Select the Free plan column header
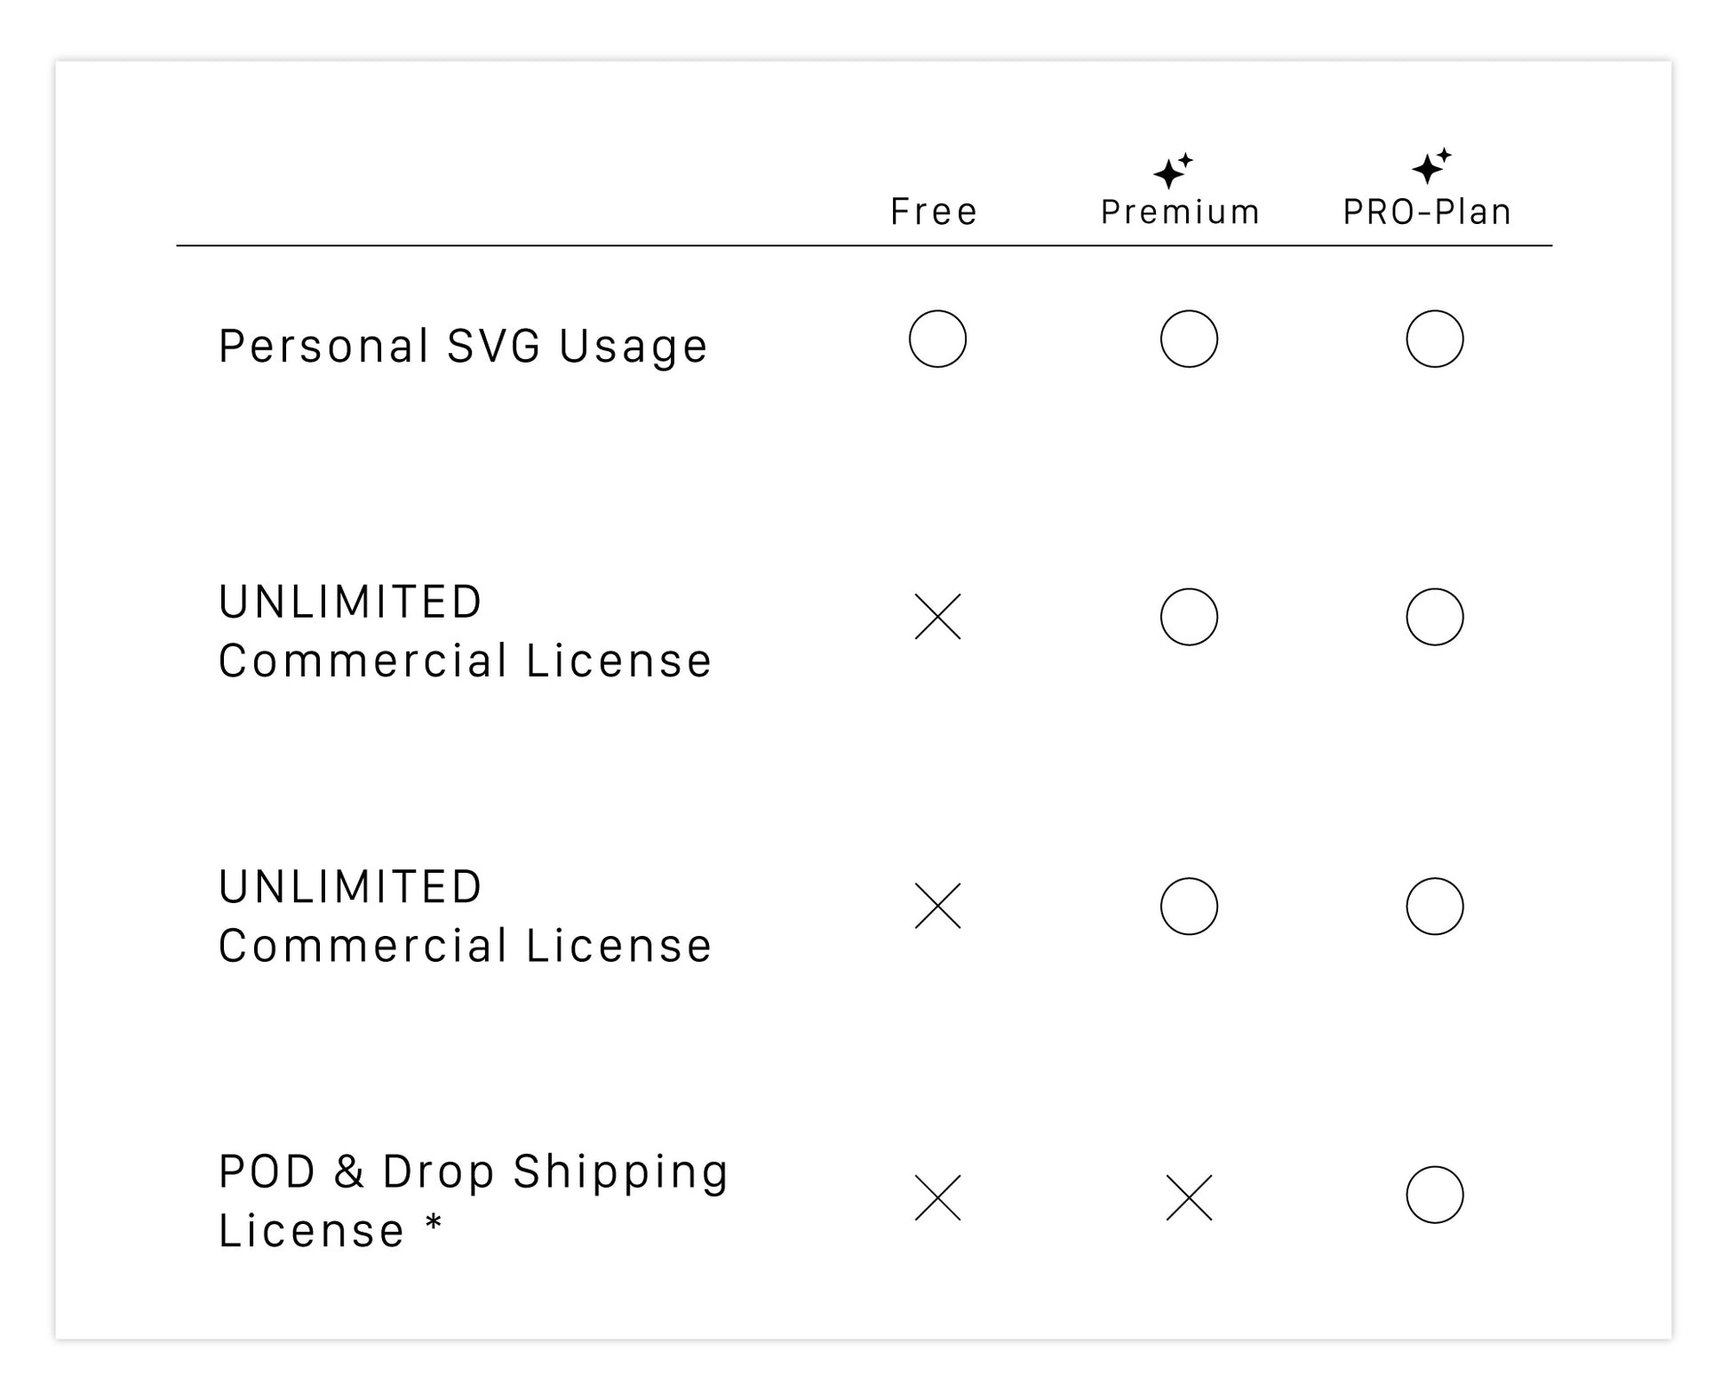This screenshot has height=1384, width=1729. pos(934,212)
